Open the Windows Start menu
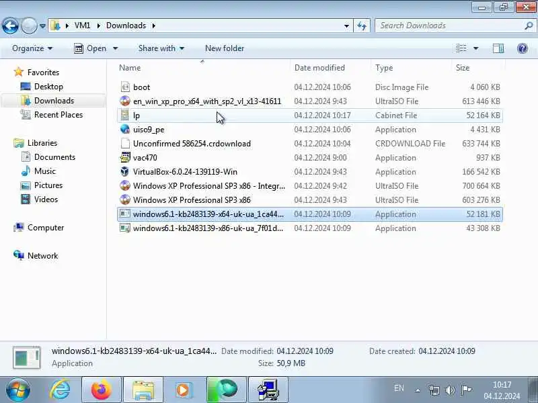The image size is (538, 403). (x=17, y=390)
